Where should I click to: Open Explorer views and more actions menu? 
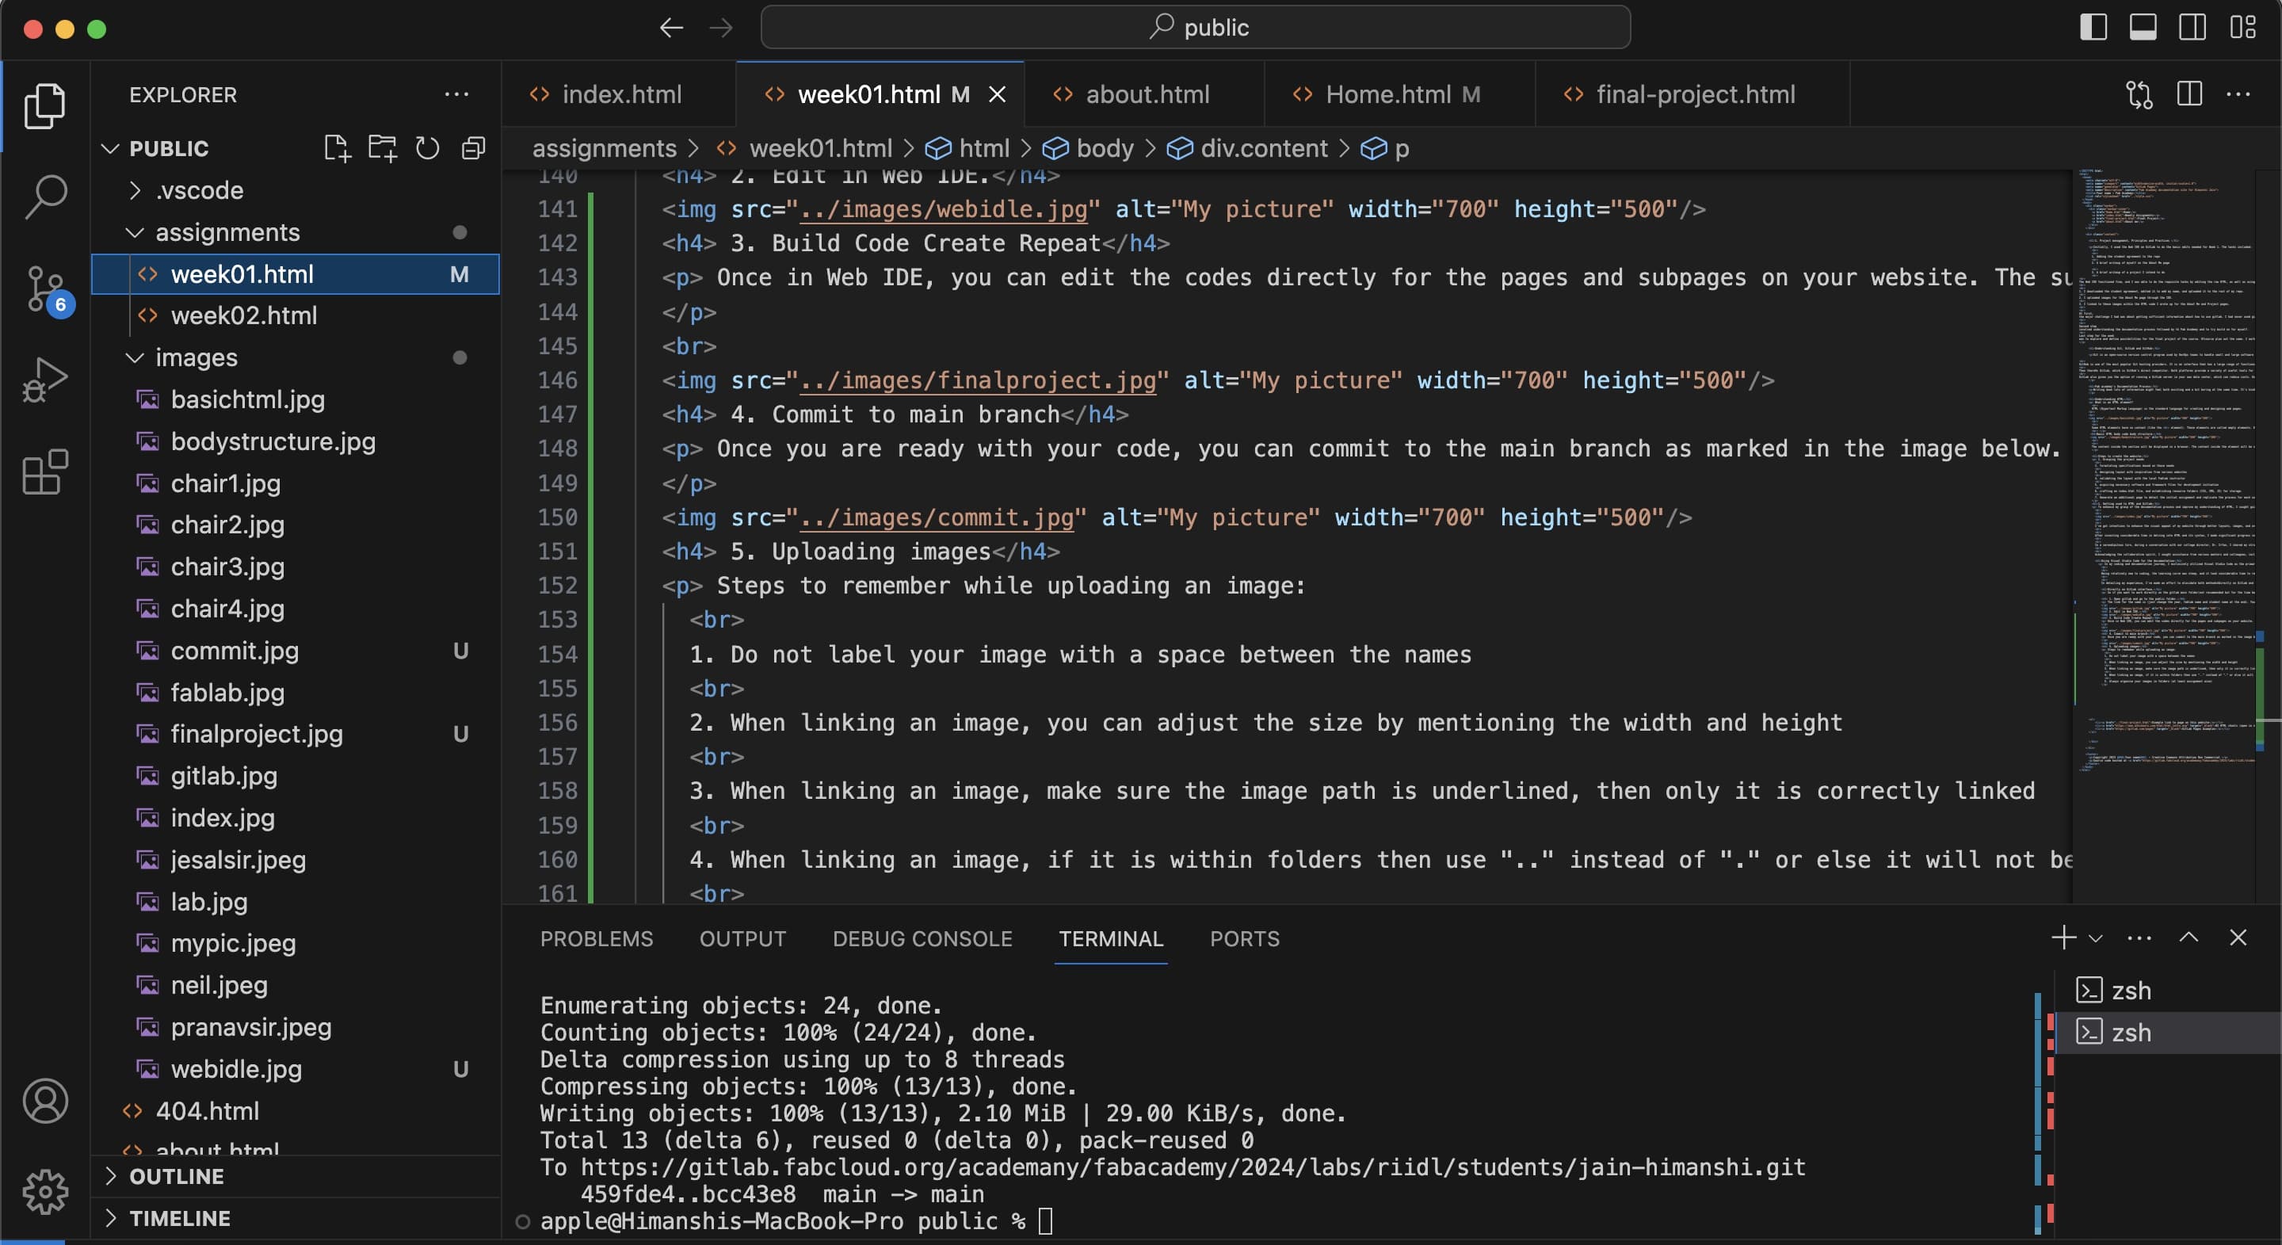tap(457, 94)
